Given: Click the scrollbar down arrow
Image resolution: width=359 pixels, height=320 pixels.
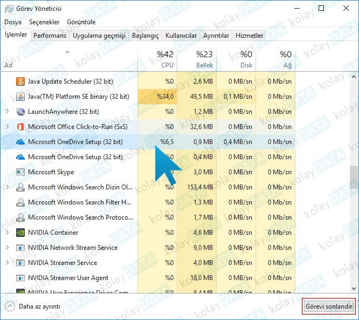Looking at the screenshot, I should (354, 289).
